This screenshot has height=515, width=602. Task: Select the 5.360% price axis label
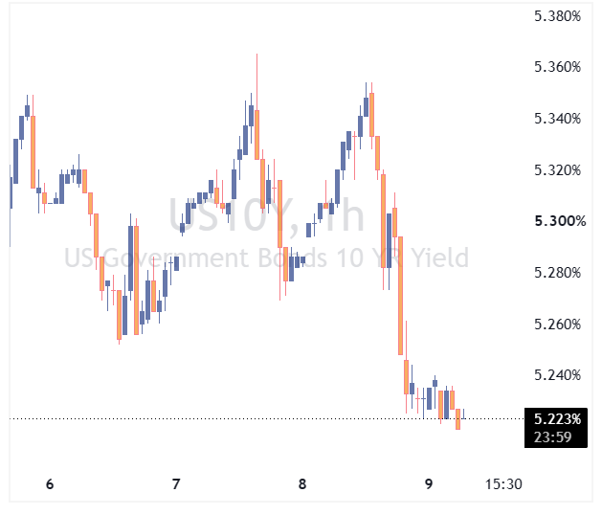point(557,67)
